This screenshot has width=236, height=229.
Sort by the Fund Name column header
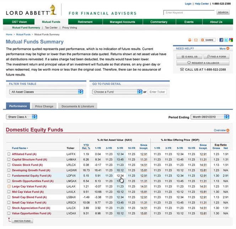[x=20, y=148]
